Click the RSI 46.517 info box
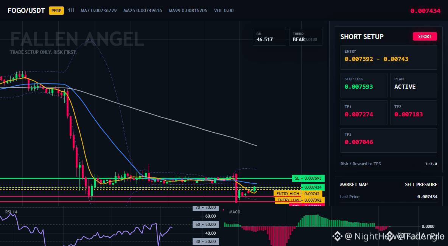 pos(269,37)
